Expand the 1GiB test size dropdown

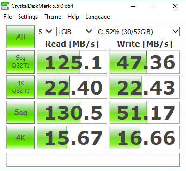75,32
